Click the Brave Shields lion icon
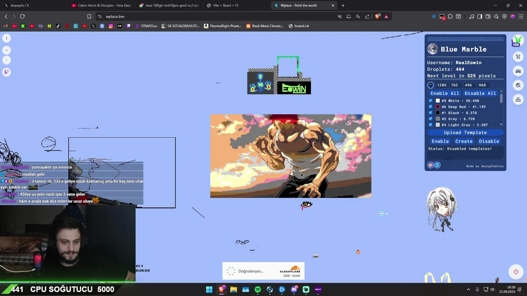The width and height of the screenshot is (527, 296). (377, 16)
